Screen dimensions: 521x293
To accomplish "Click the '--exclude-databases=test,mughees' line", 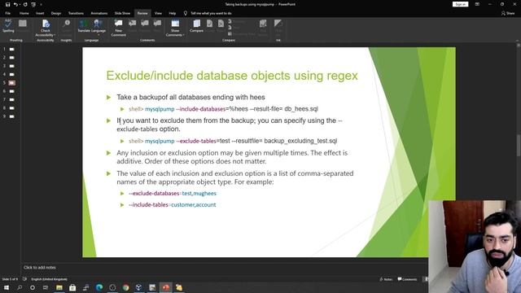I will pyautogui.click(x=173, y=193).
